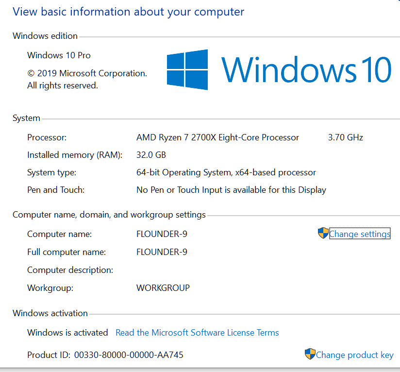Open the Change product key link
400x372 pixels.
click(354, 355)
